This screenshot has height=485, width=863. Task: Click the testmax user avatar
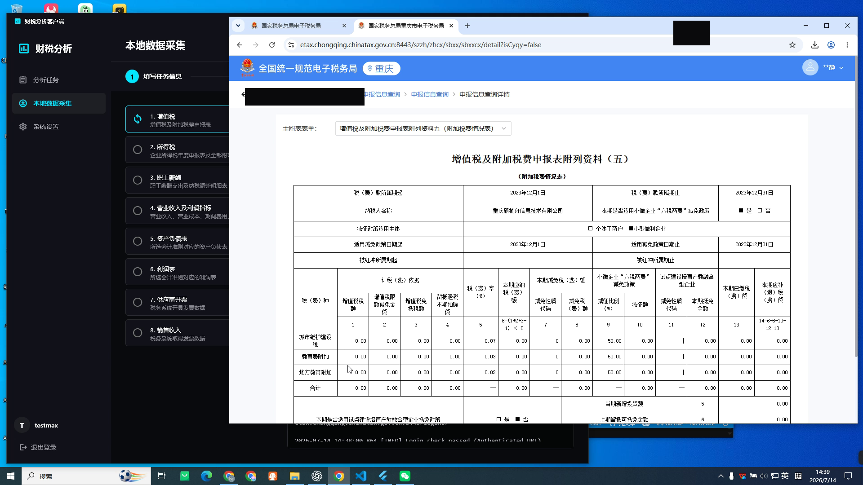22,425
